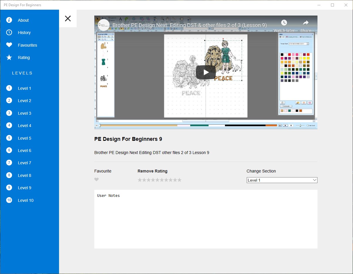Open Level 6 videos
The image size is (353, 274).
point(24,150)
